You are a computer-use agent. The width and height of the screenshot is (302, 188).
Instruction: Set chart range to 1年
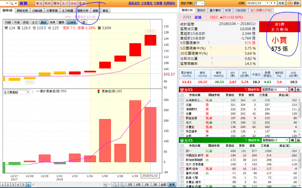coord(146,185)
